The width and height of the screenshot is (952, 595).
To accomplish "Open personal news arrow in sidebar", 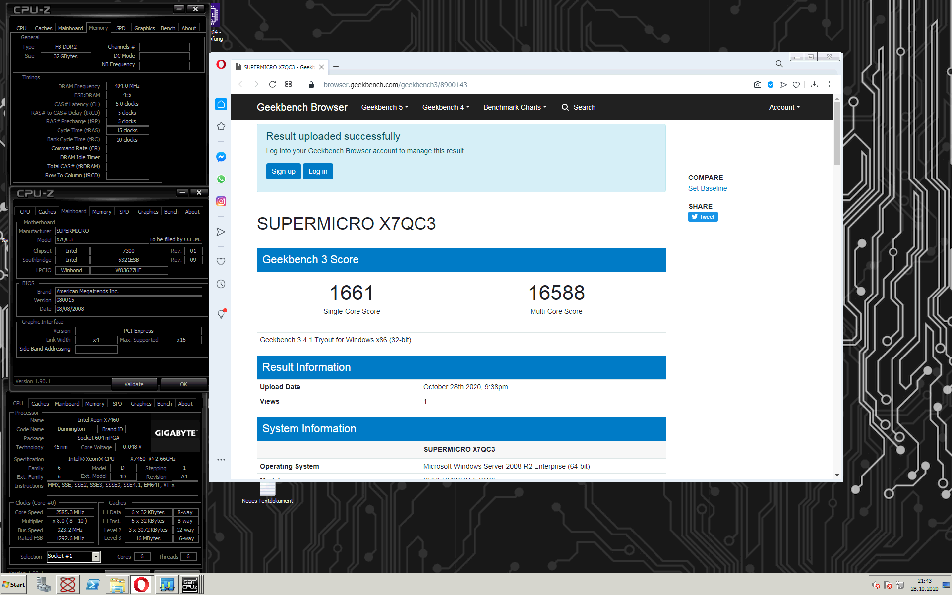I will 221,232.
